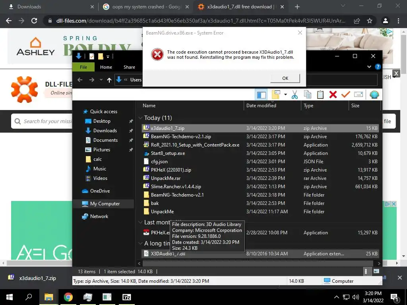
Task: Open Windows Start menu
Action: click(x=10, y=297)
